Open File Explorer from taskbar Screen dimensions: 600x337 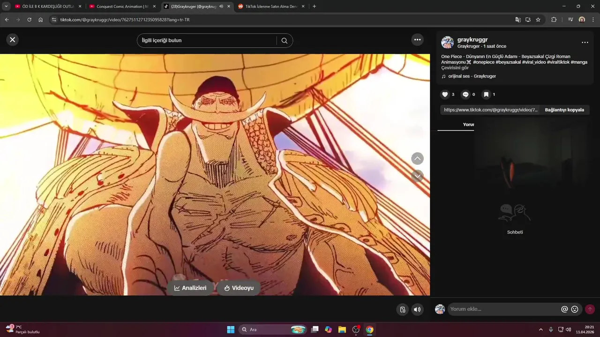342,330
